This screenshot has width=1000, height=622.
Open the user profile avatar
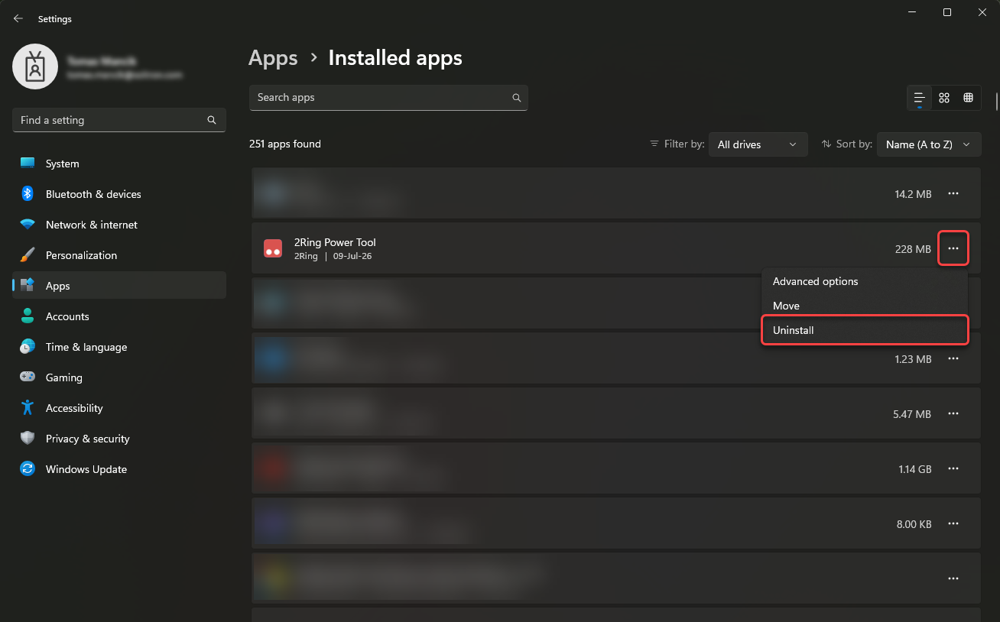(35, 66)
